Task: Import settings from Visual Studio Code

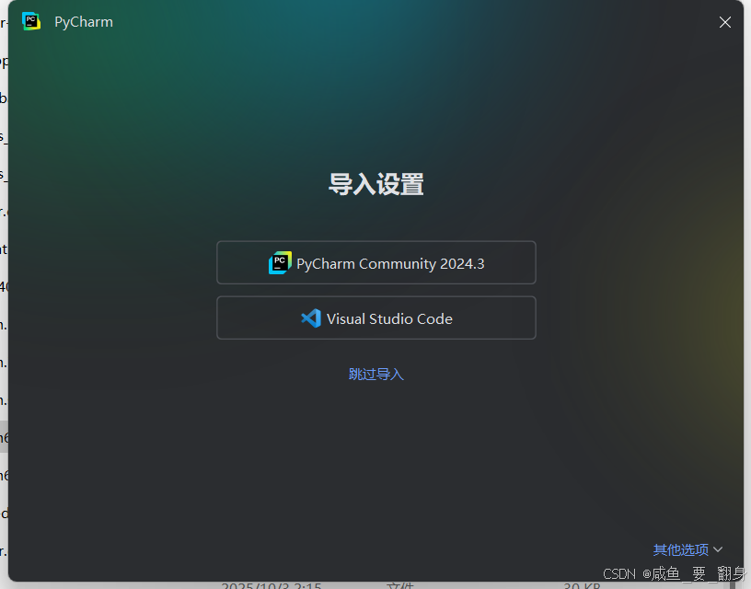Action: (x=376, y=318)
